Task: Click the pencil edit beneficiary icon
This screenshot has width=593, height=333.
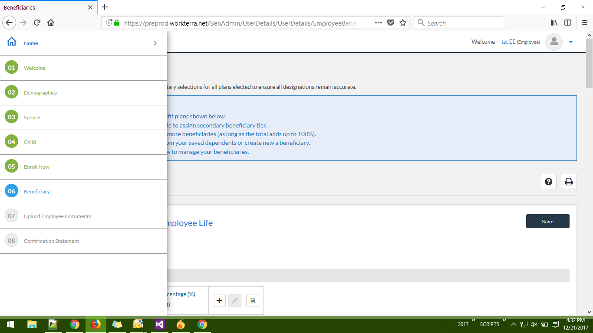Action: [235, 300]
